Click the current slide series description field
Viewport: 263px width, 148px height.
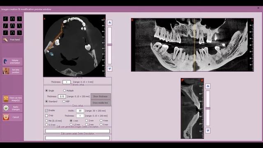77,138
